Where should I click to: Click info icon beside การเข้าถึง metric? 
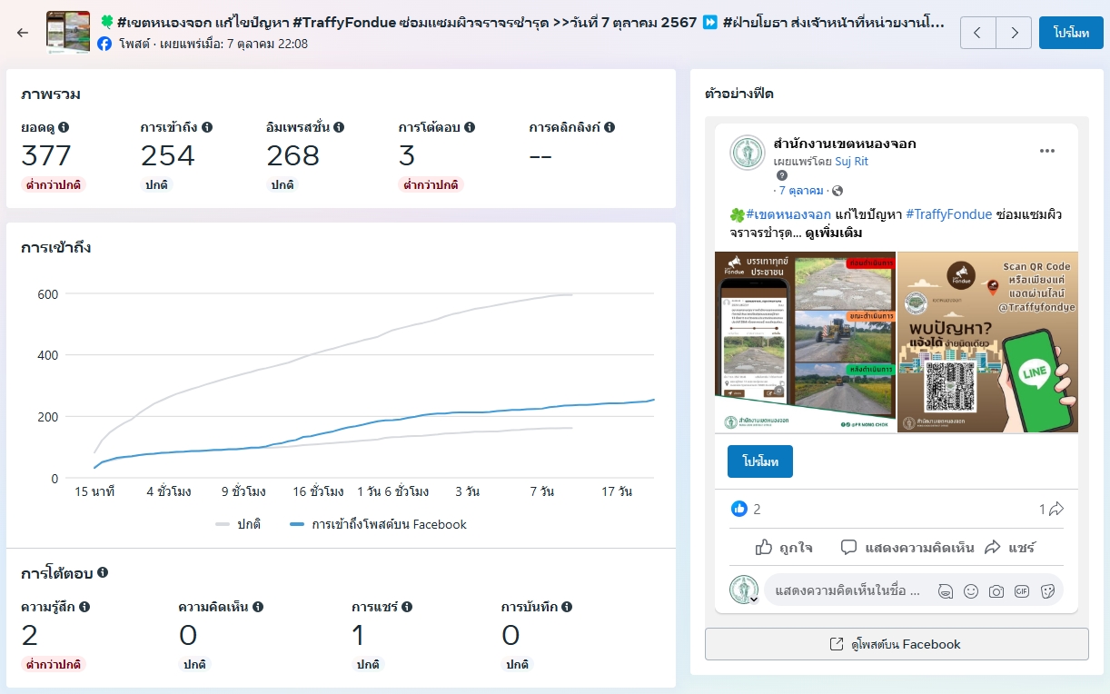pyautogui.click(x=207, y=128)
